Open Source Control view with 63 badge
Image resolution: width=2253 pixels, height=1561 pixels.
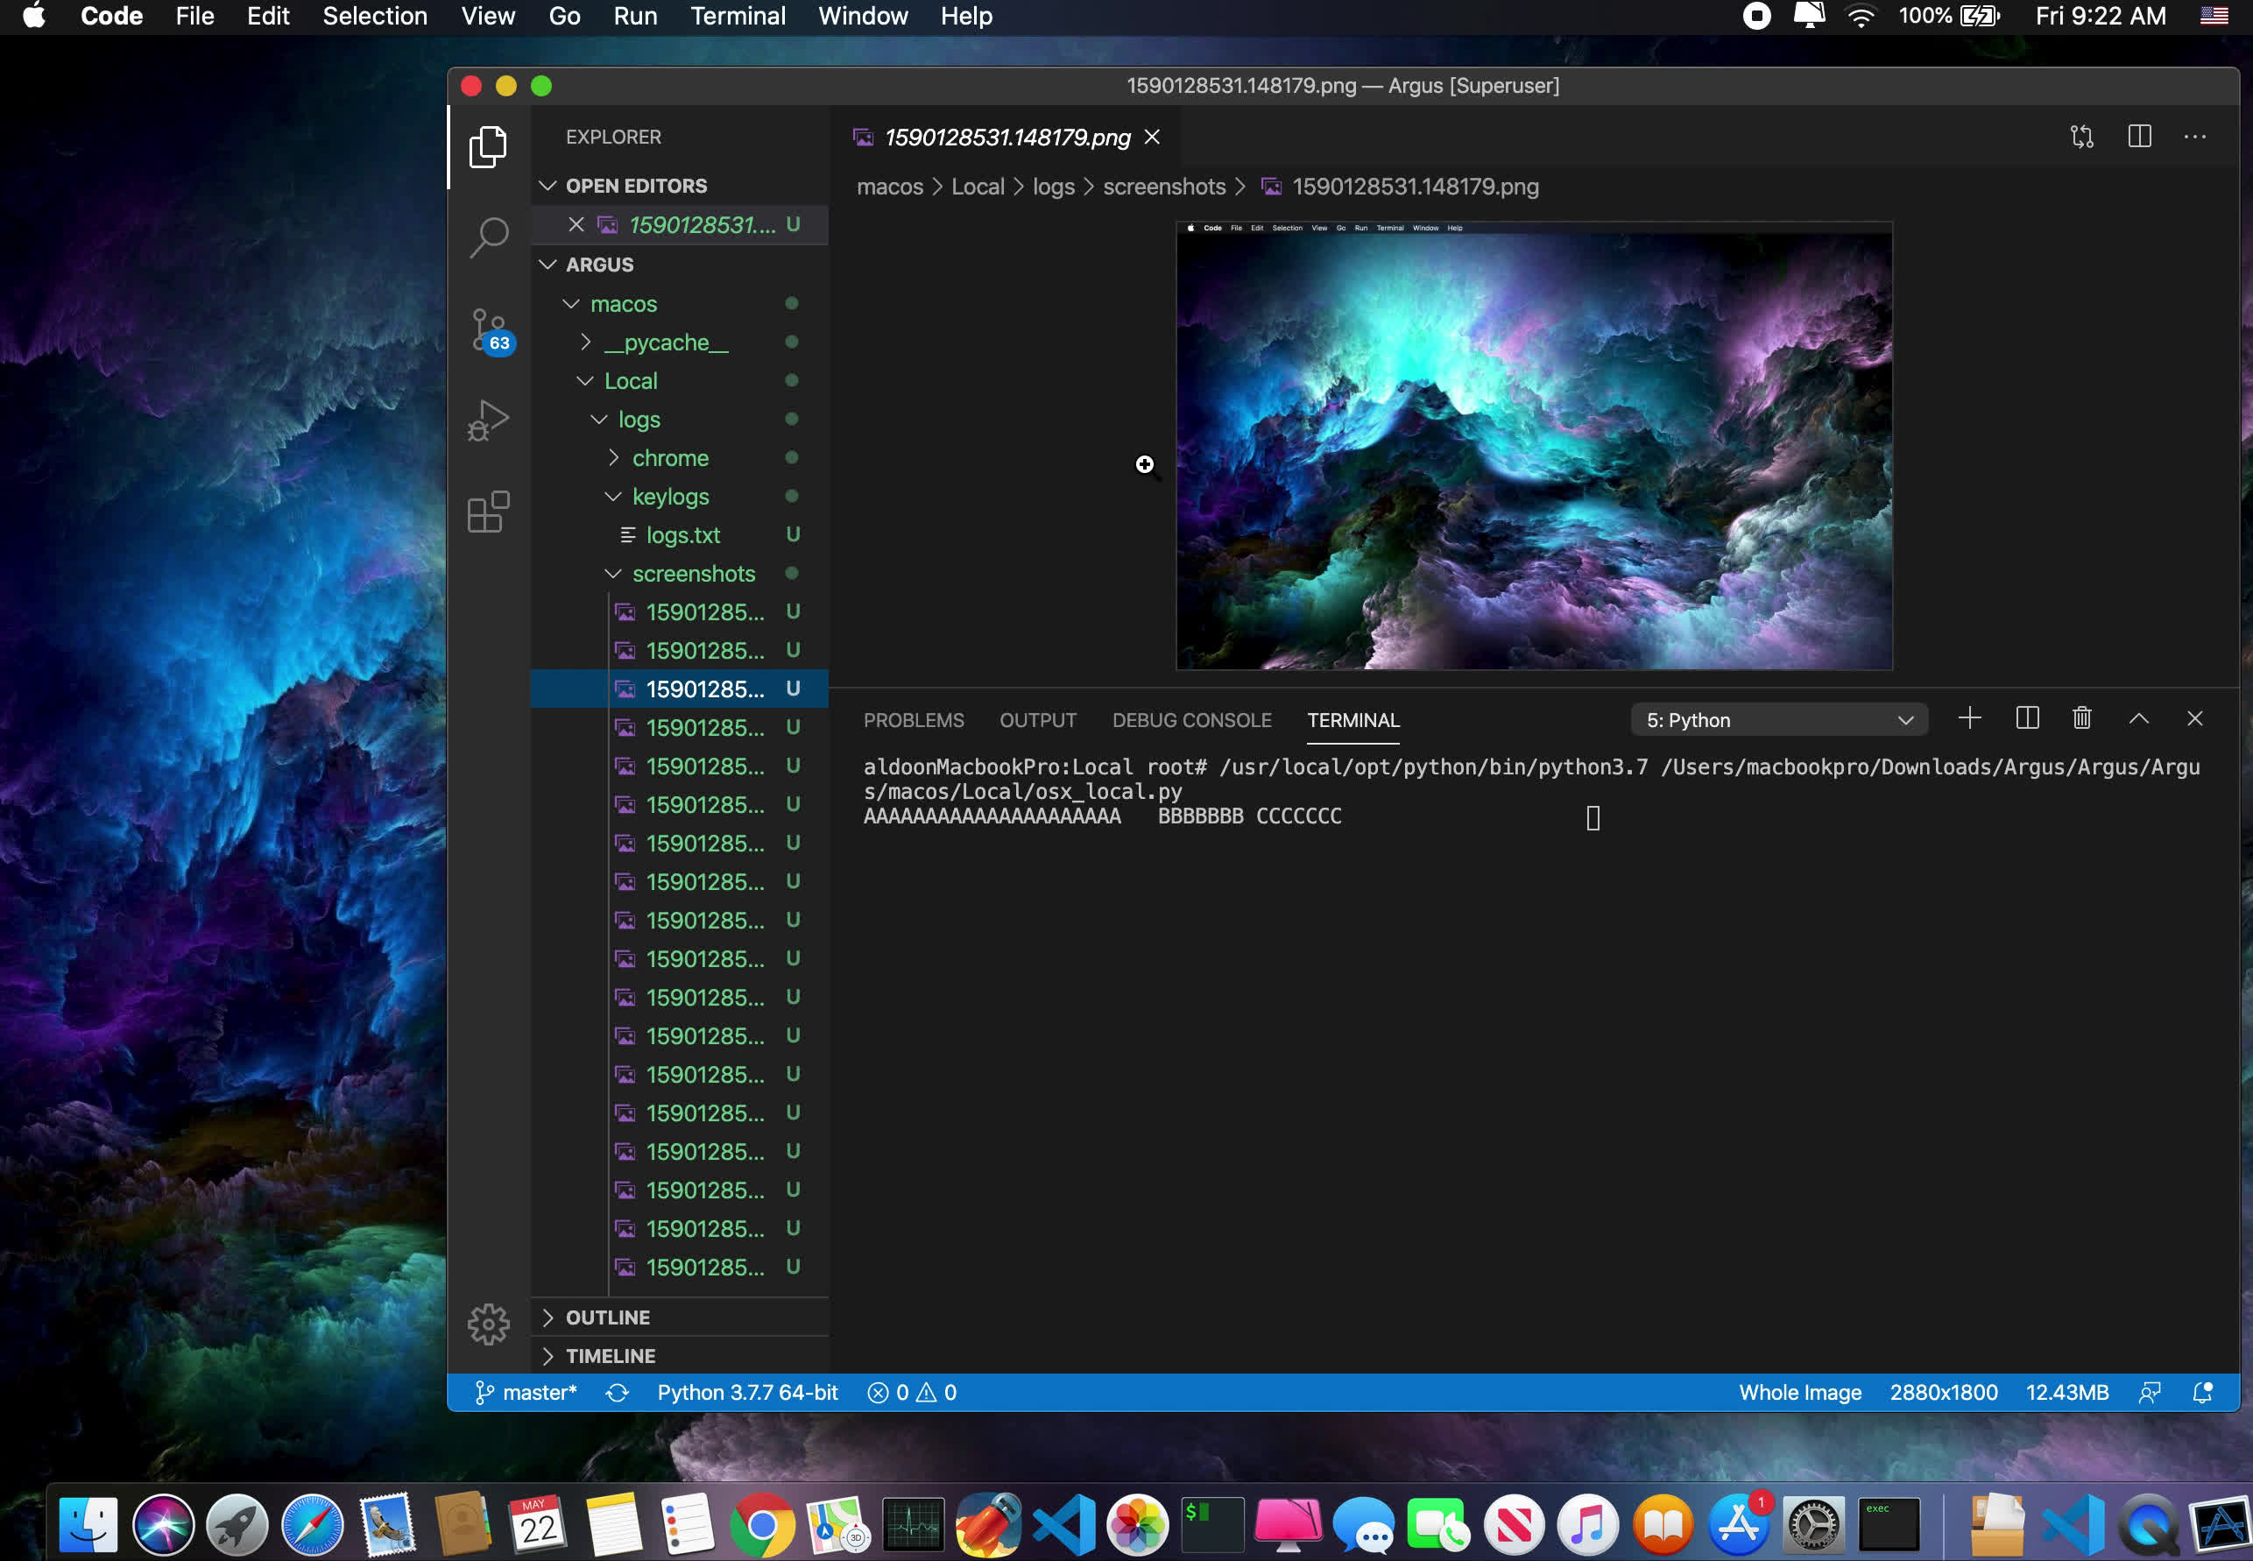(488, 329)
